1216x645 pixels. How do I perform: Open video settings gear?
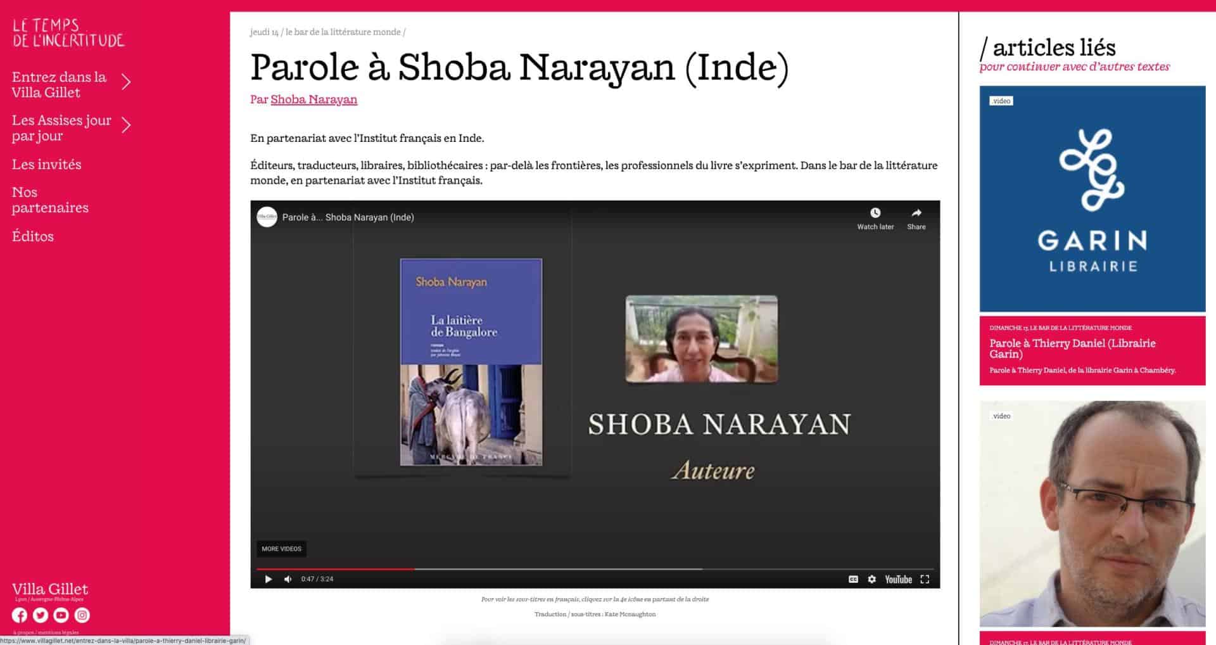(x=871, y=579)
